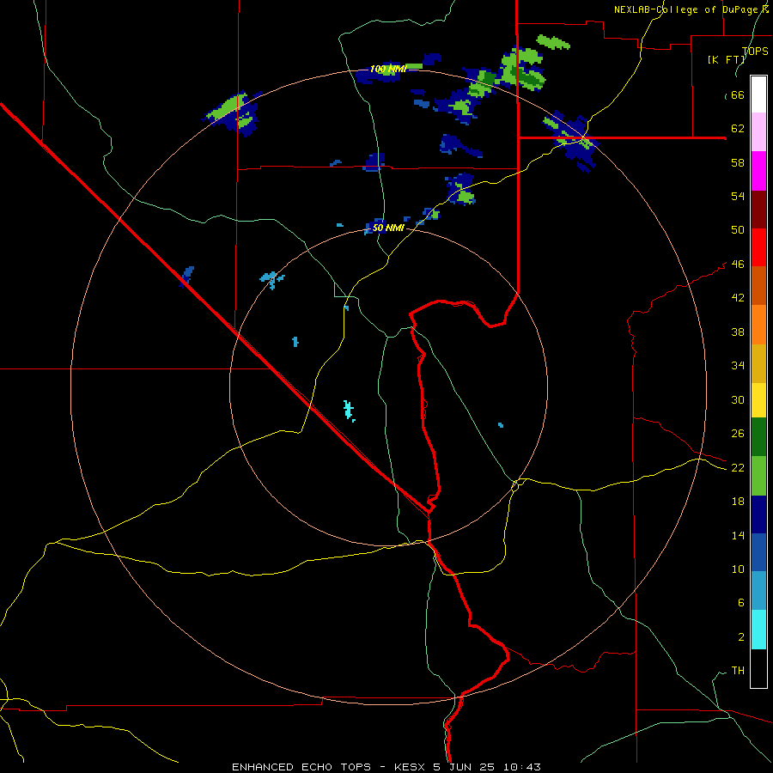Click the "TH" threshold label

738,671
